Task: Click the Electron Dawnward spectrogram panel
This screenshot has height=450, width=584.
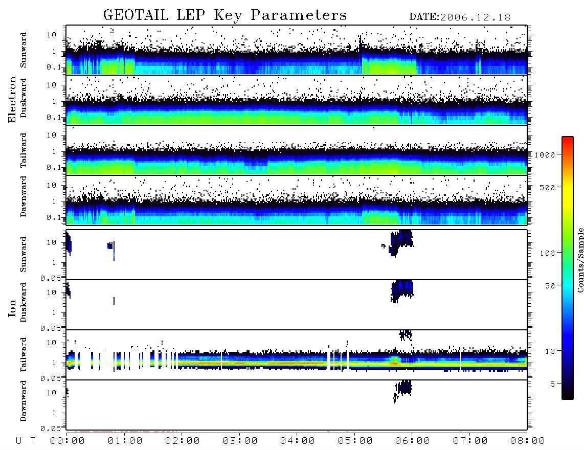Action: point(297,200)
